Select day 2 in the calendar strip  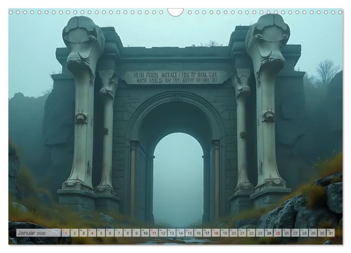tap(75, 233)
